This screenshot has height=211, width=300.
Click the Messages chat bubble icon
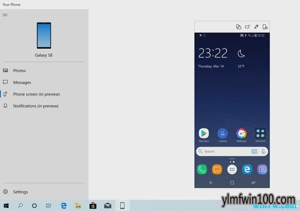[5, 82]
